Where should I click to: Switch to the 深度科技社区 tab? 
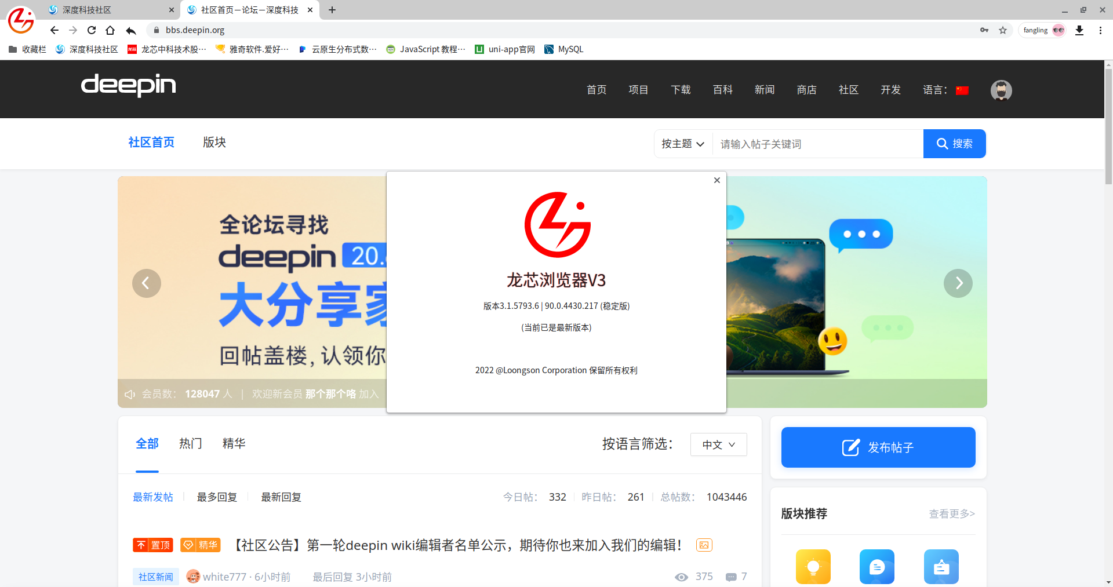click(x=110, y=10)
